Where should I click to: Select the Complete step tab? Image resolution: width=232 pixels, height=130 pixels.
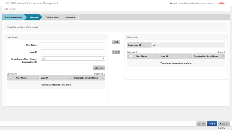click(71, 17)
